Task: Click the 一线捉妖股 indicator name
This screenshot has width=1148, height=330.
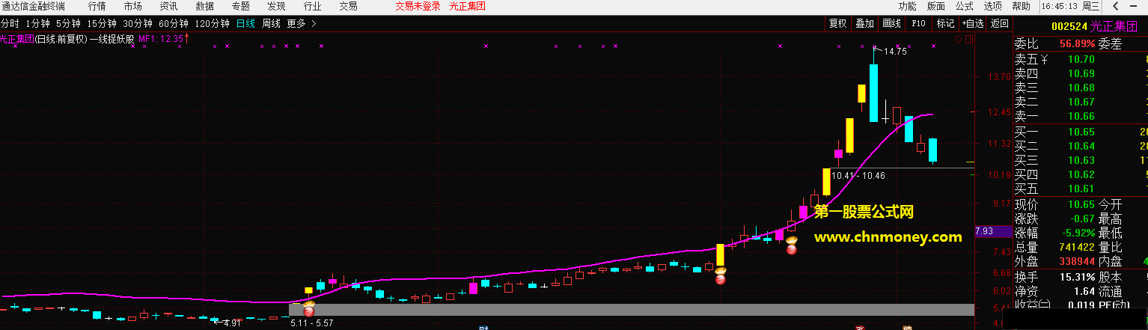Action: point(112,38)
